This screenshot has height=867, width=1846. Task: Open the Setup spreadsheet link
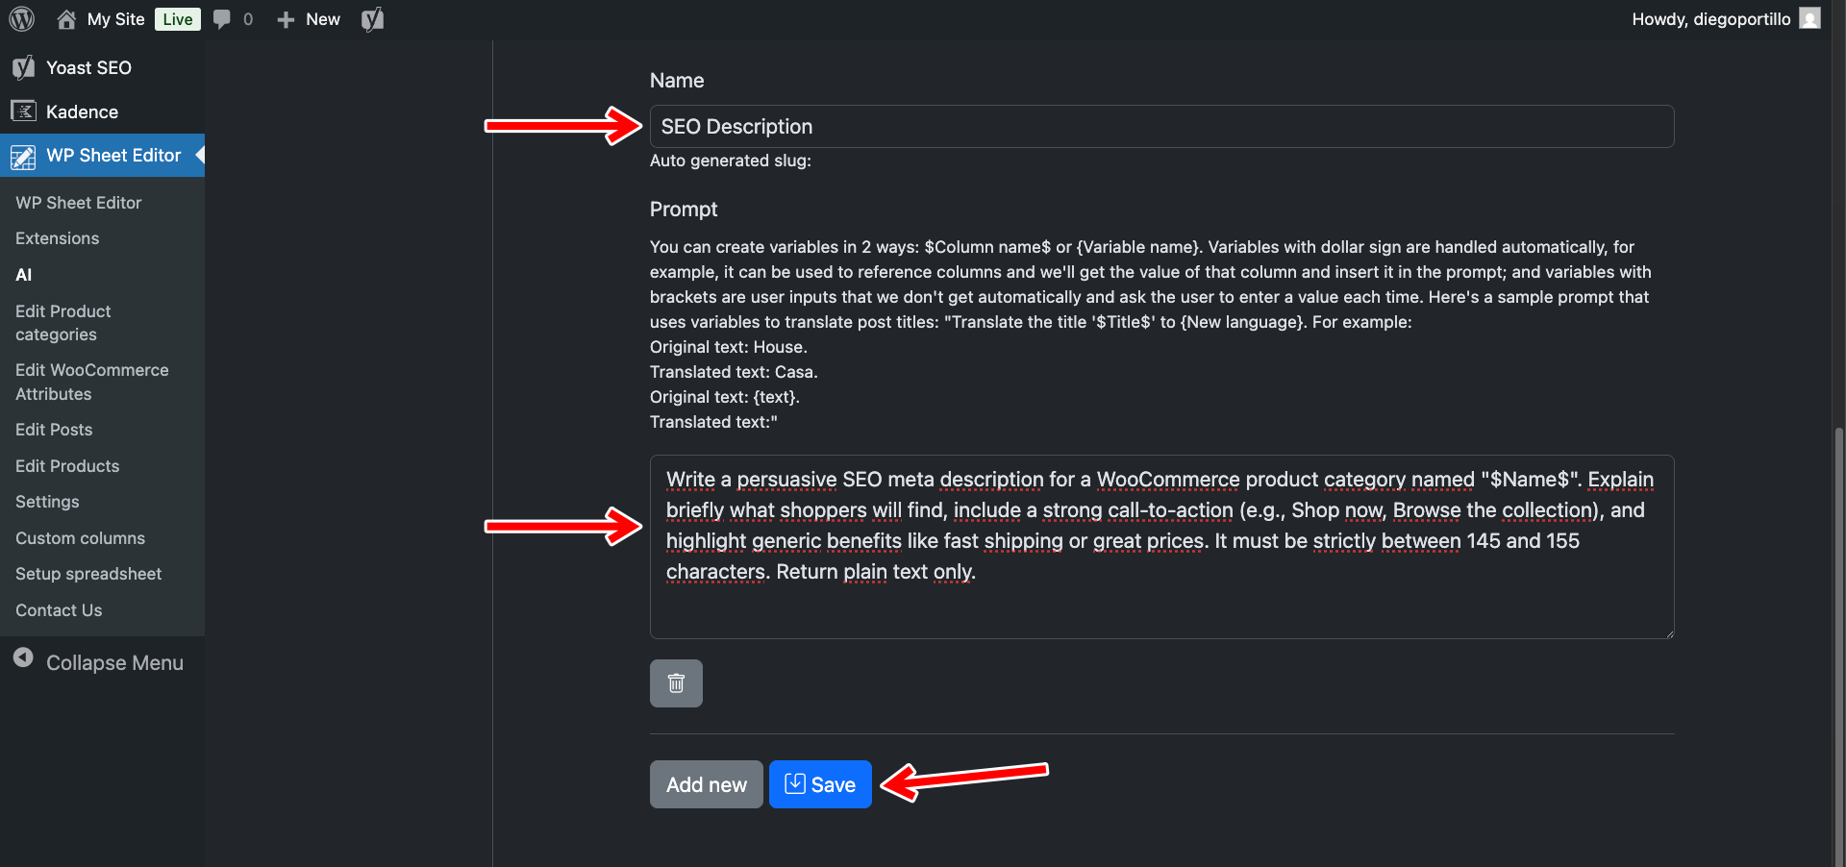[x=88, y=574]
